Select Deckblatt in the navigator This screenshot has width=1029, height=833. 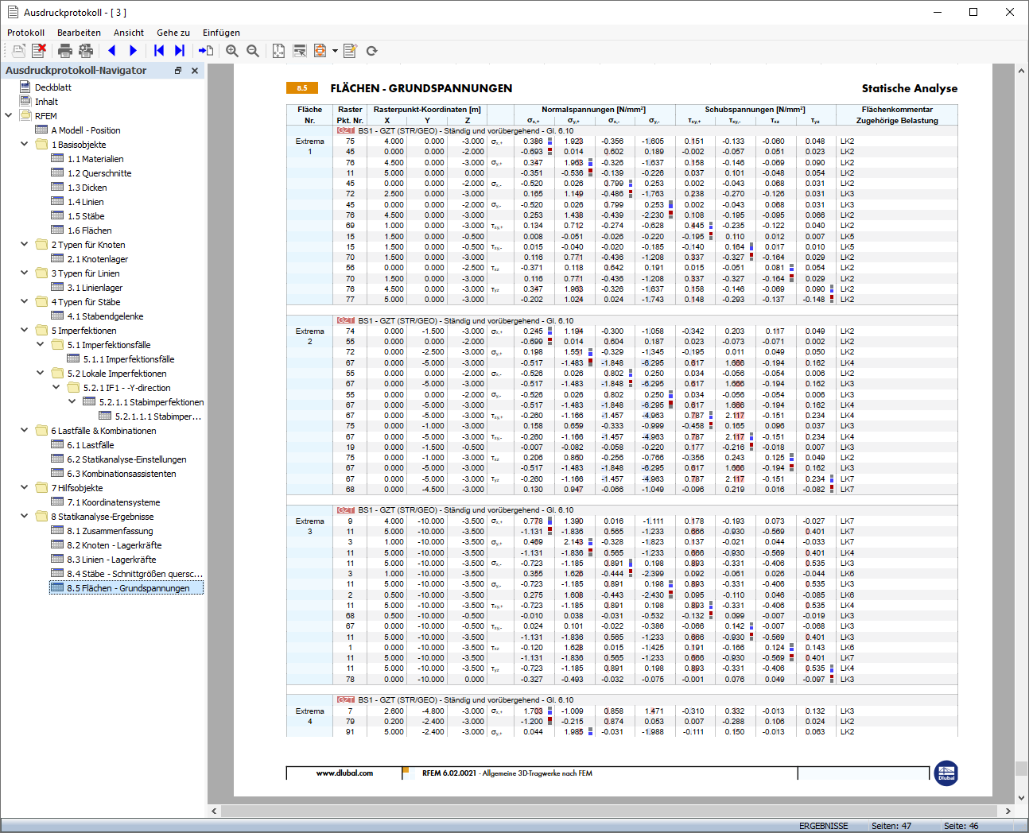tap(52, 87)
